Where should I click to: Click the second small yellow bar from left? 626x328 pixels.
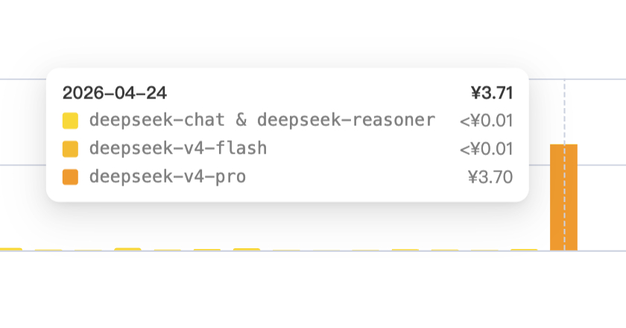[x=48, y=250]
